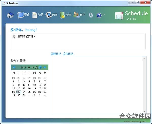152x124 pixels.
Task: Open help via question mark icon
Action: 99,15
